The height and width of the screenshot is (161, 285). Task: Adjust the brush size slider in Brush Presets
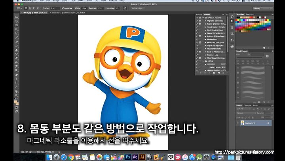pyautogui.click(x=249, y=58)
